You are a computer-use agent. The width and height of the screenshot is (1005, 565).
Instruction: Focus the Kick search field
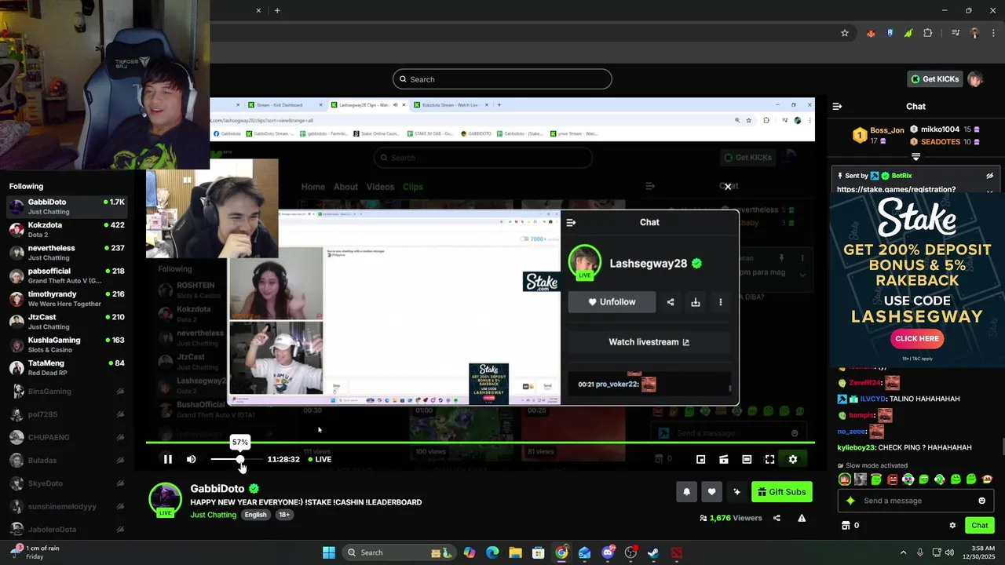tap(502, 79)
